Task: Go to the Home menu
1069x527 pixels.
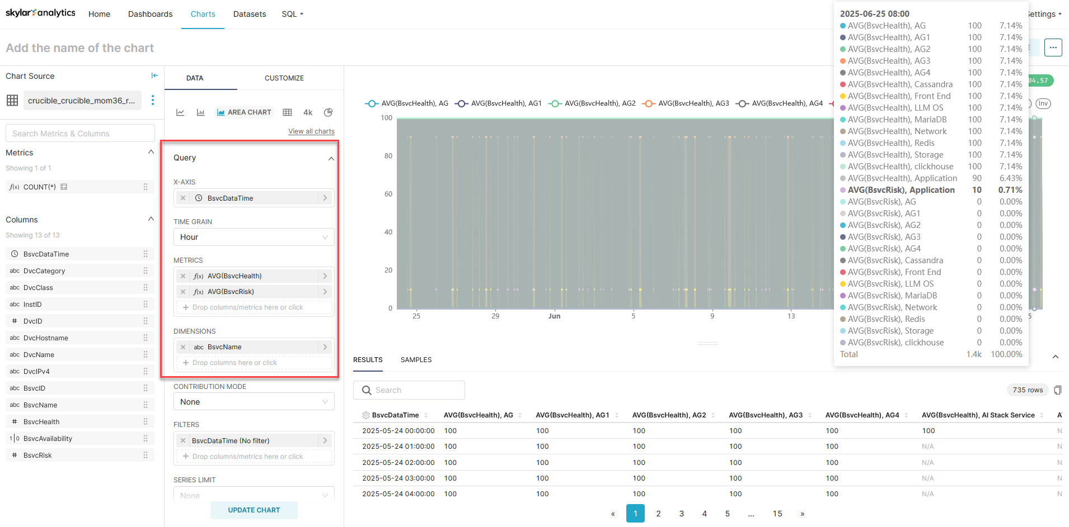Action: tap(99, 14)
